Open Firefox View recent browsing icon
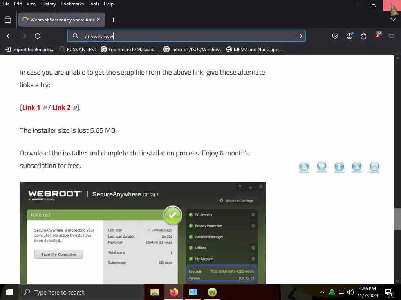 (8, 20)
